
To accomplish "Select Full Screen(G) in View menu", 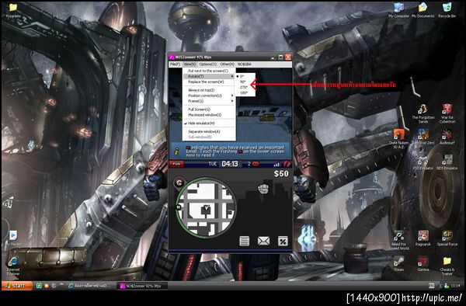I will (x=209, y=110).
